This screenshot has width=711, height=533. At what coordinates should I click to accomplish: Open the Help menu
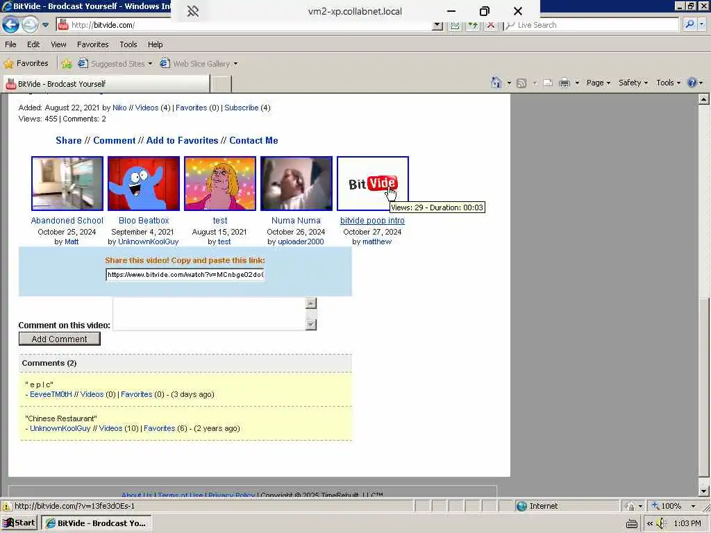(x=155, y=44)
